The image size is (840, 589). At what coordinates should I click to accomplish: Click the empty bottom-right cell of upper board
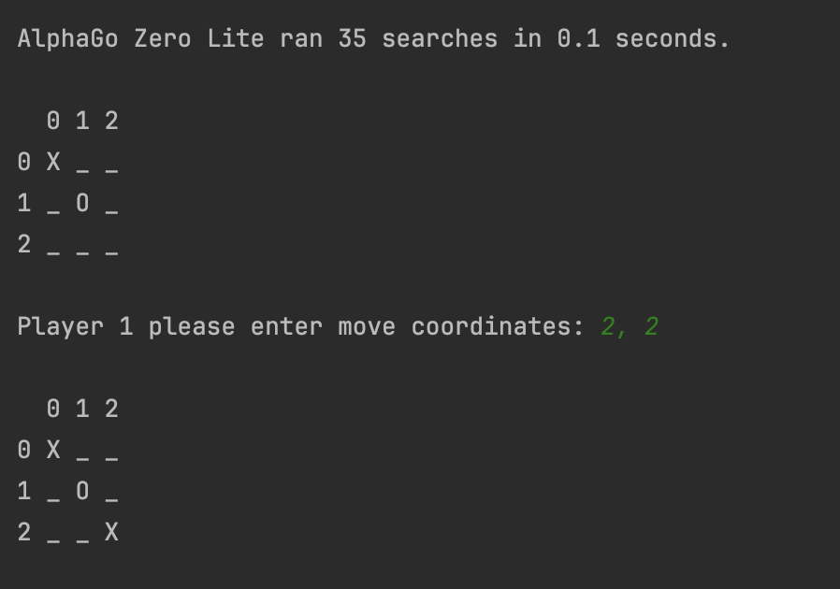point(111,249)
